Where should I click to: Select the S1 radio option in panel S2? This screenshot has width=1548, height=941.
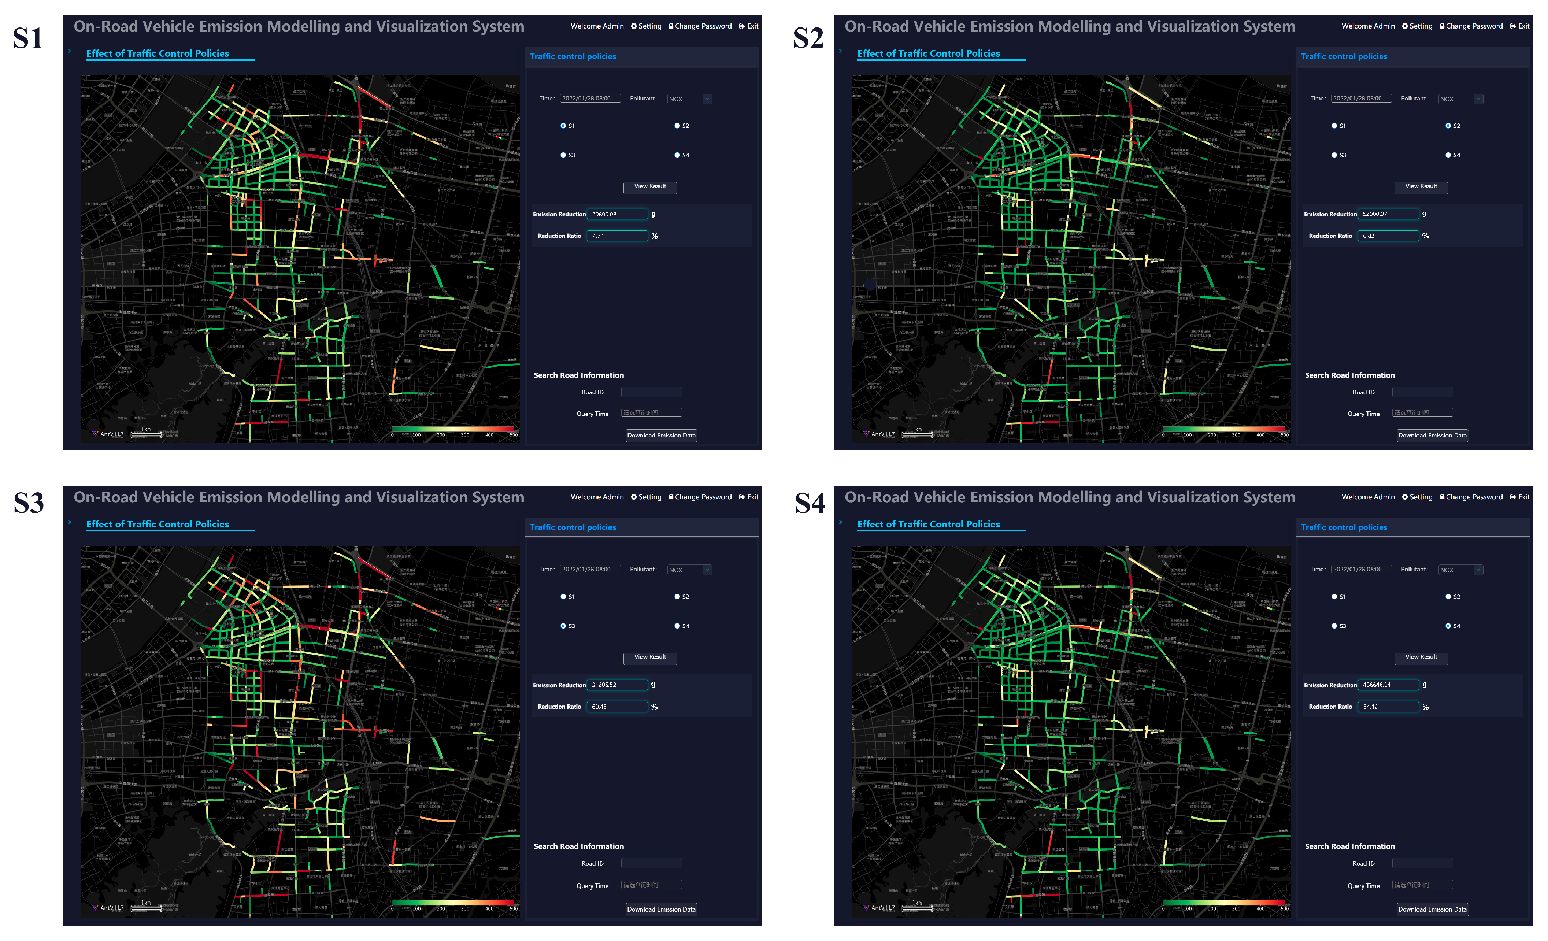[x=1334, y=126]
